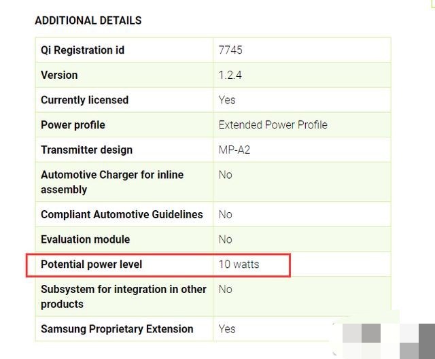Select the No value for Compliant Automotive Guidelines
The image size is (435, 359).
(x=225, y=214)
